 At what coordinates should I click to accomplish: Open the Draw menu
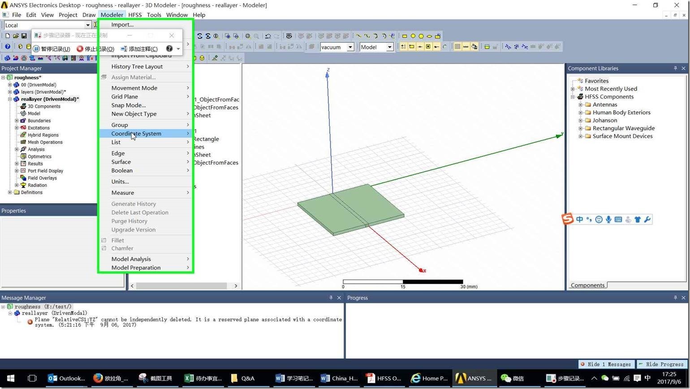click(89, 15)
